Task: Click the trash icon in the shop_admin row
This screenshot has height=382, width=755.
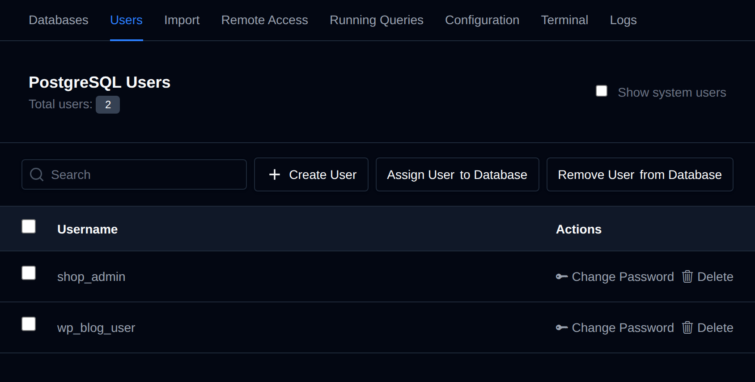Action: click(x=687, y=276)
